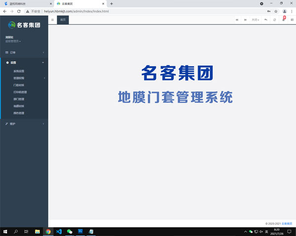Select the 首页 tab
296x236 pixels.
pos(63,20)
